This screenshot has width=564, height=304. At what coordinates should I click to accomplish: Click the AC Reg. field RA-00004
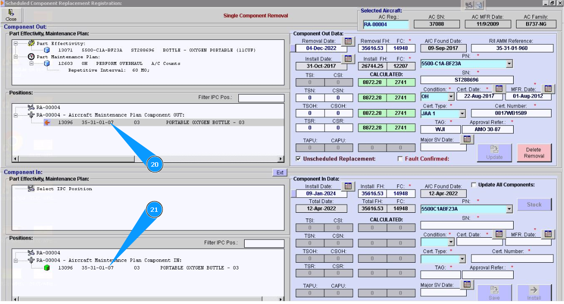coord(386,24)
